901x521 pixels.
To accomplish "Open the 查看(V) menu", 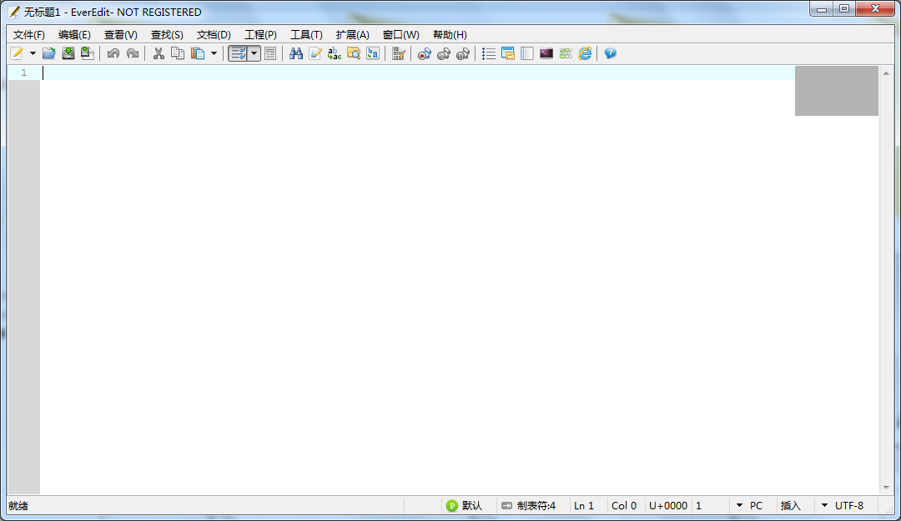I will [x=121, y=34].
